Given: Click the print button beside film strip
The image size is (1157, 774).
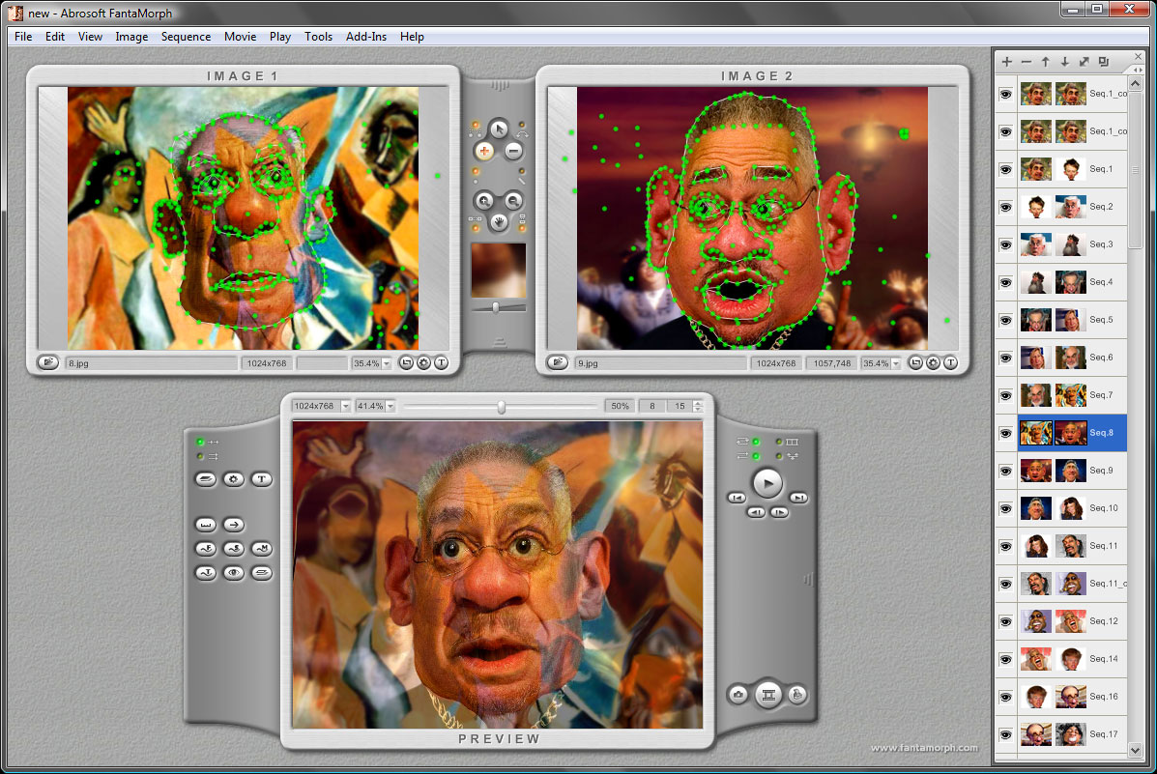Looking at the screenshot, I should coord(796,695).
